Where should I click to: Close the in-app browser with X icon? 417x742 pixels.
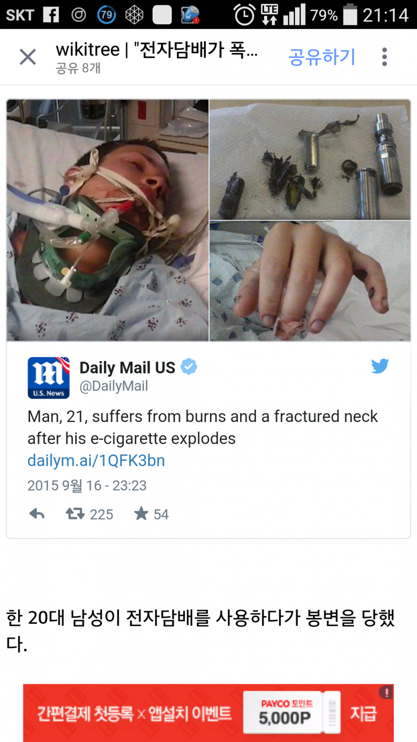28,57
